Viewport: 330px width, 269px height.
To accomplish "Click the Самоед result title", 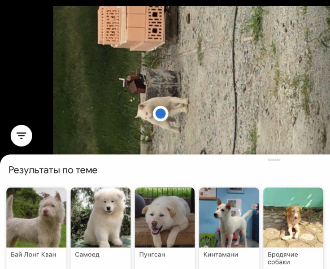I will (87, 255).
